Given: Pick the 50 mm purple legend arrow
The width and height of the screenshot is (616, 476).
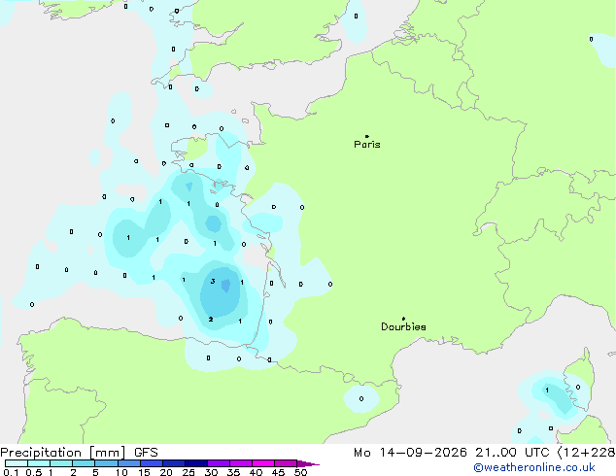Looking at the screenshot, I should pyautogui.click(x=308, y=463).
